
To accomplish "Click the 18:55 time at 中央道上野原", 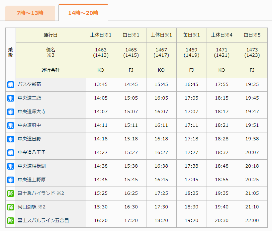I will [222, 180].
